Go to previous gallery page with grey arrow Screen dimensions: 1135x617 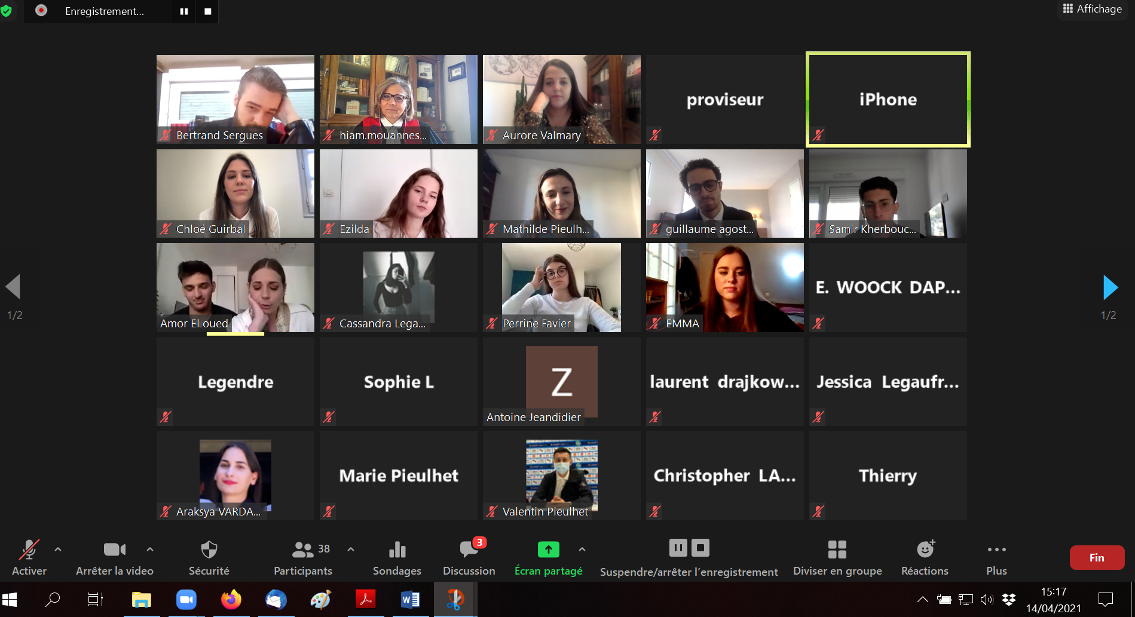13,287
